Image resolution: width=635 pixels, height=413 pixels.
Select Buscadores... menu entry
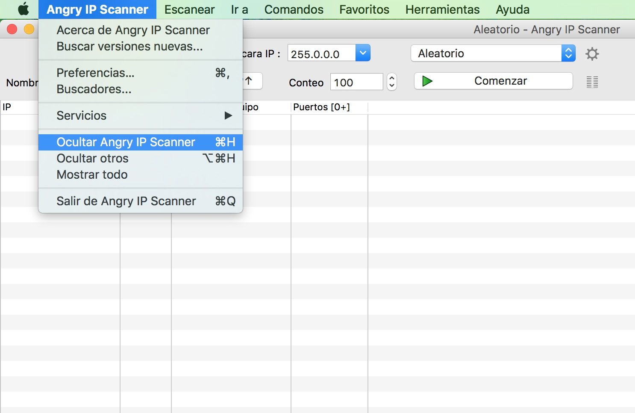pyautogui.click(x=141, y=89)
